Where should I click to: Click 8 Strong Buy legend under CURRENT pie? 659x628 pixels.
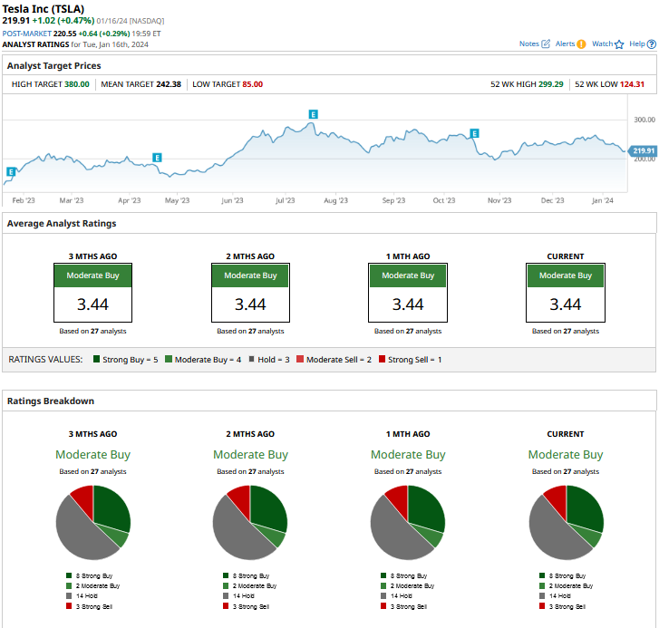point(562,576)
